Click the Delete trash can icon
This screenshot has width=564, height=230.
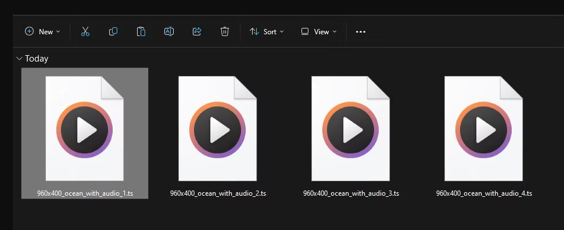[225, 32]
